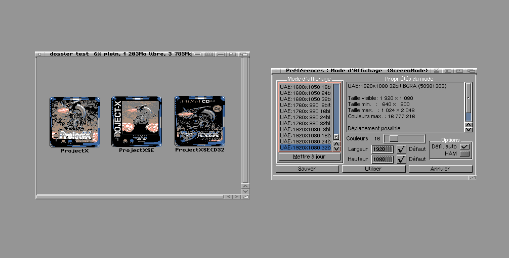Select the ProjectXSE drawer icon
Viewport: 509px width, 258px height.
[x=136, y=122]
